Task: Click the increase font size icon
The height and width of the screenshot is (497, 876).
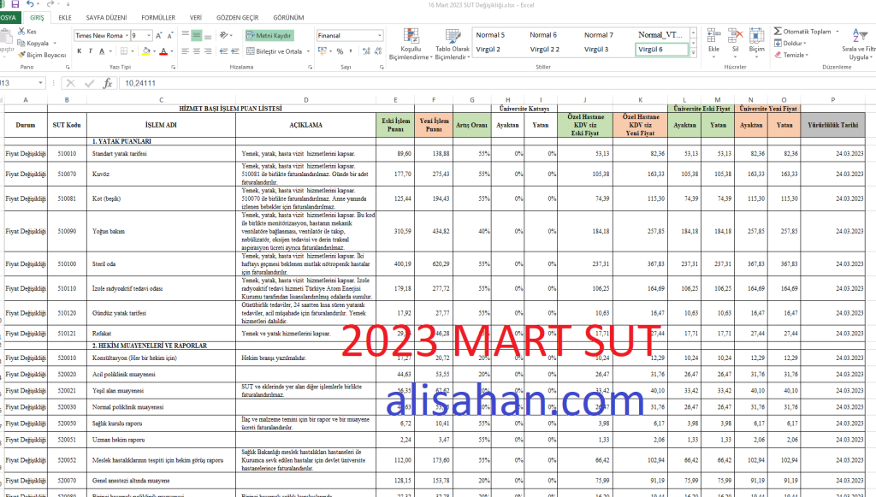Action: (x=159, y=35)
